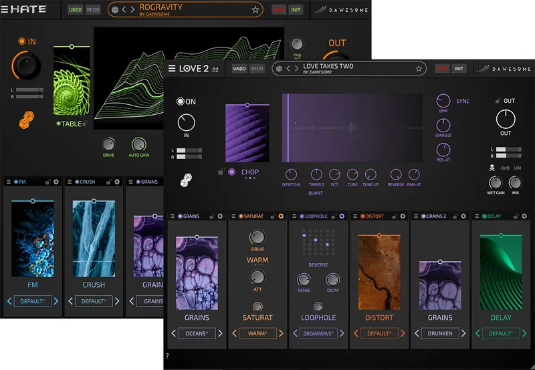Toggle the lock on the Distort module
535x370 pixels.
click(394, 216)
